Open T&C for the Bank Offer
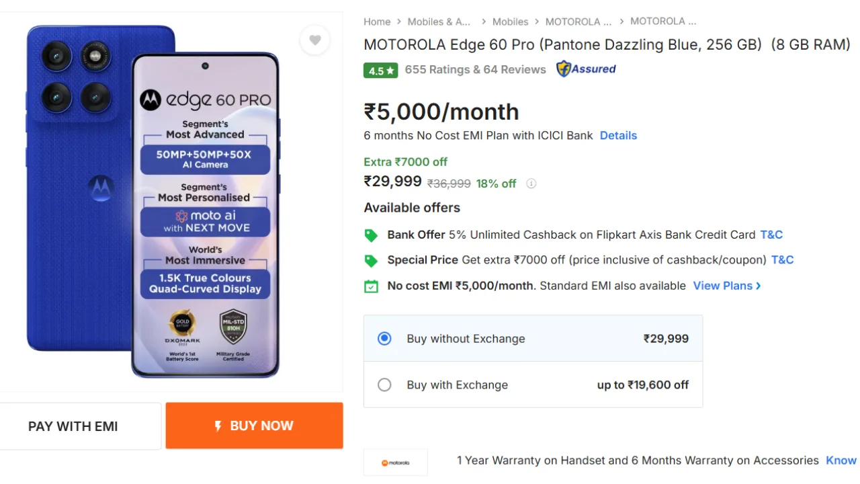Viewport: 860px width, 484px height. (771, 235)
